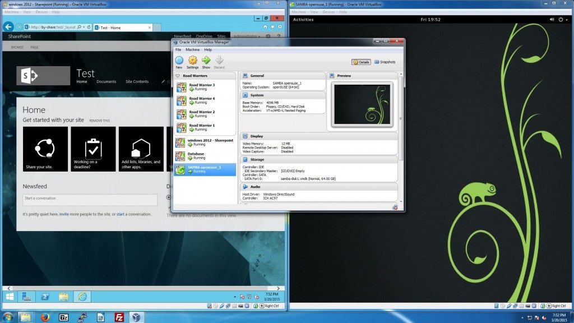Open IE Tools gear icon
This screenshot has width=574, height=323.
(x=280, y=27)
